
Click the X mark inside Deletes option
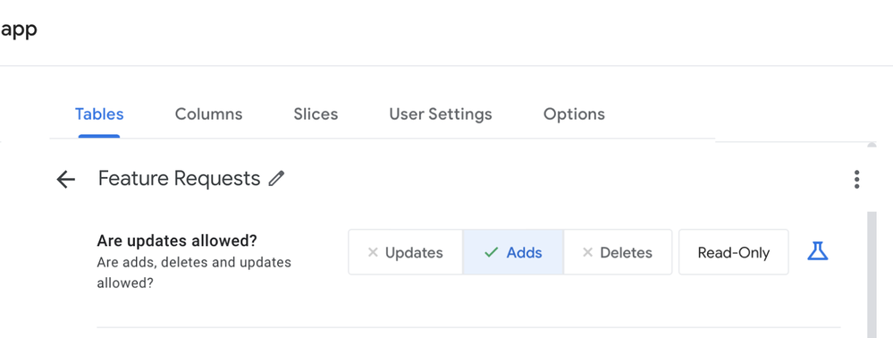[x=588, y=252]
